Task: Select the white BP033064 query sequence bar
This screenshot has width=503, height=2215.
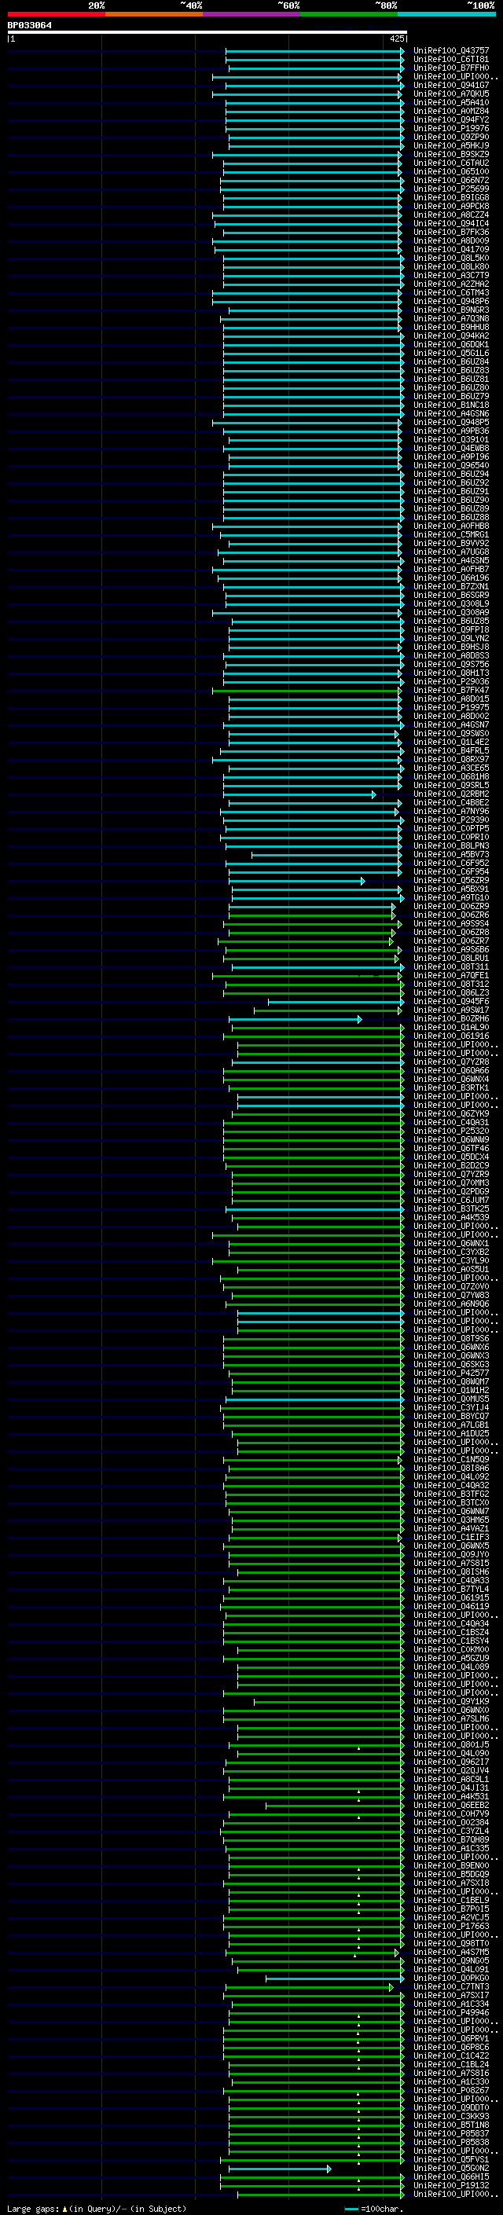Action: point(207,31)
